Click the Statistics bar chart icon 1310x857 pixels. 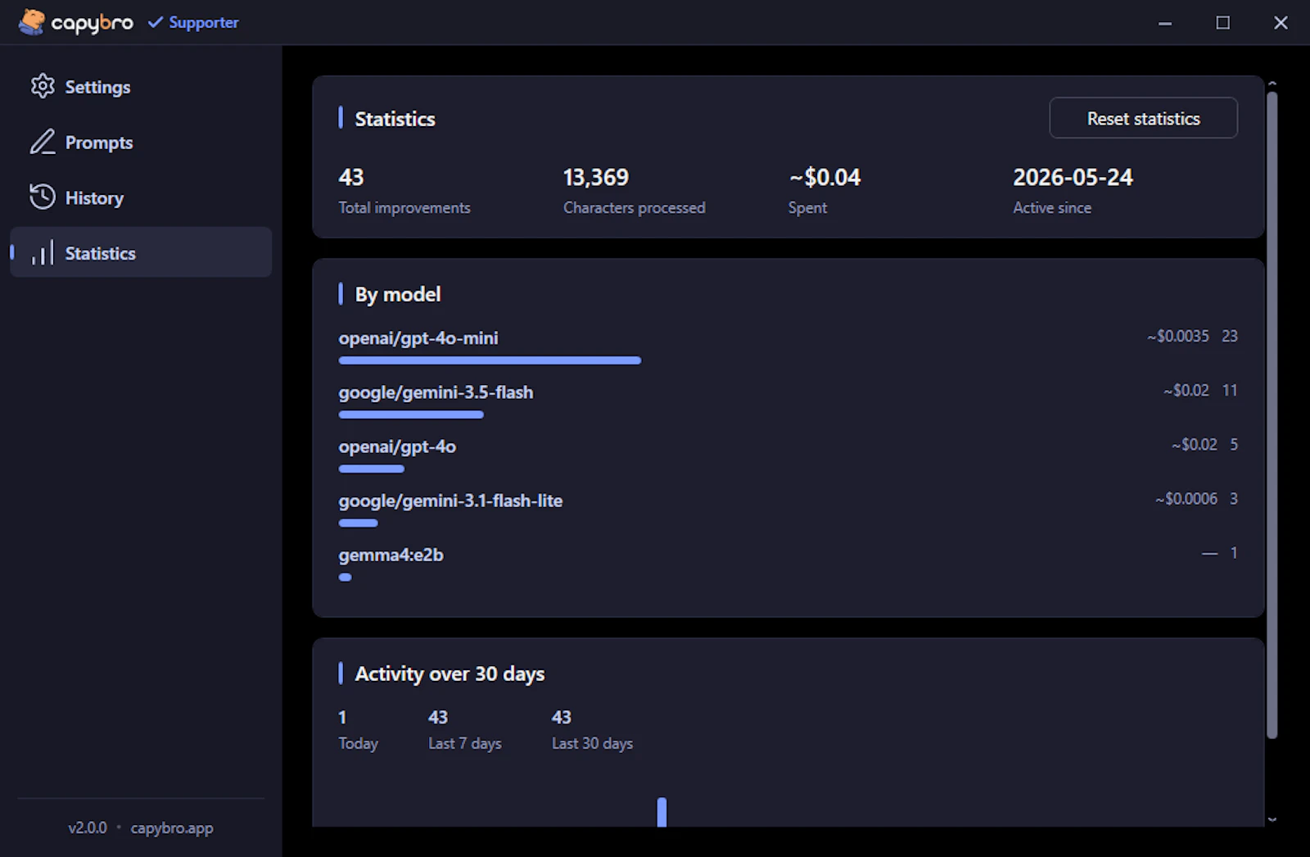pyautogui.click(x=43, y=253)
